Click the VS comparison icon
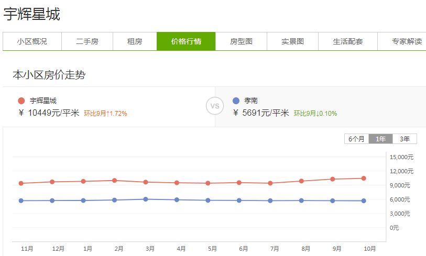The width and height of the screenshot is (426, 256). [x=214, y=106]
